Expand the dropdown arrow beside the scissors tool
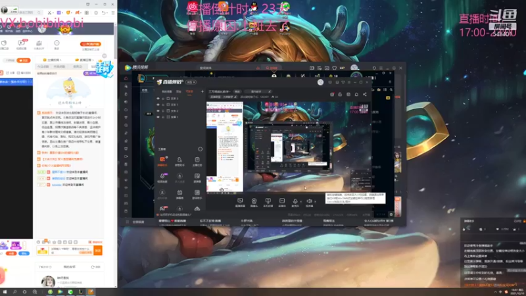Screen dimensions: 526x296 coord(54,12)
